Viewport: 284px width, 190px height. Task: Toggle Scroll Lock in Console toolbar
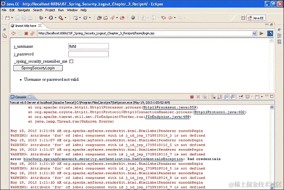(x=220, y=97)
